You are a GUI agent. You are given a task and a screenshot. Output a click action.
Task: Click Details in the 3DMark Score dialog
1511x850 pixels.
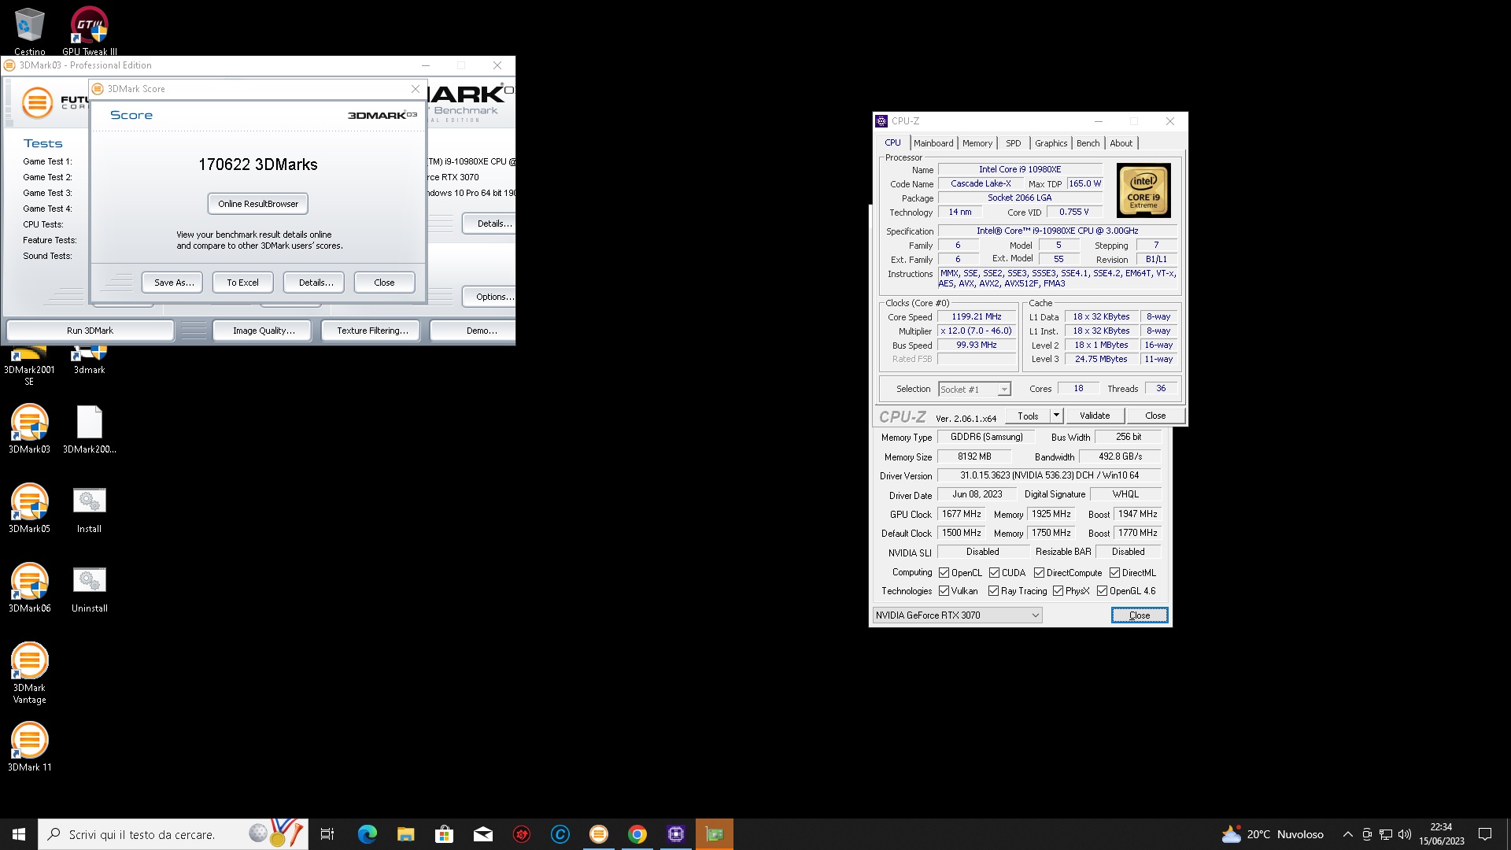click(x=316, y=283)
